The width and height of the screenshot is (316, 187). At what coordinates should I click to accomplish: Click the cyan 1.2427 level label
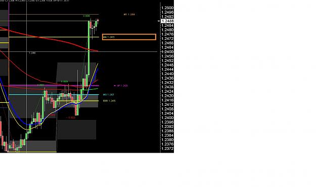coord(108,95)
